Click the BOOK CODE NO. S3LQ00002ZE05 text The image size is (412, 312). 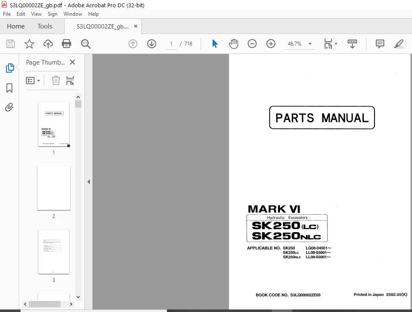[x=288, y=295]
